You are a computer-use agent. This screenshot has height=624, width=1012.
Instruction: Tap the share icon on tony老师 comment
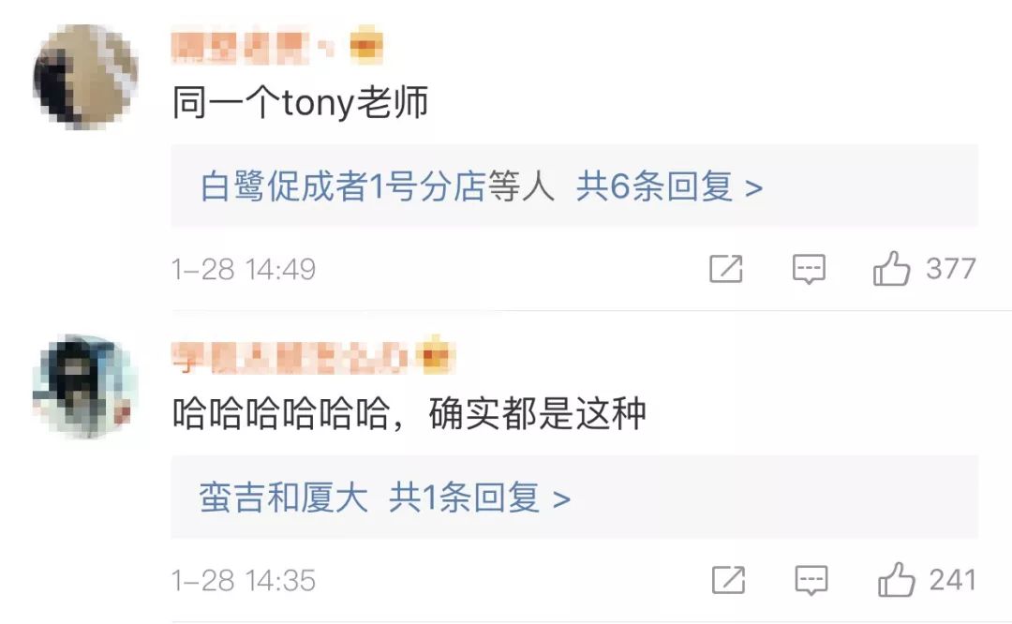point(726,269)
